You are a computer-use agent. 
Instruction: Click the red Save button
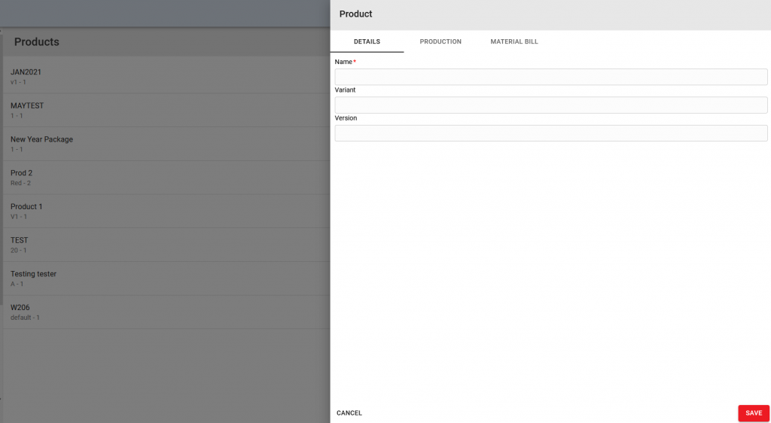click(753, 413)
